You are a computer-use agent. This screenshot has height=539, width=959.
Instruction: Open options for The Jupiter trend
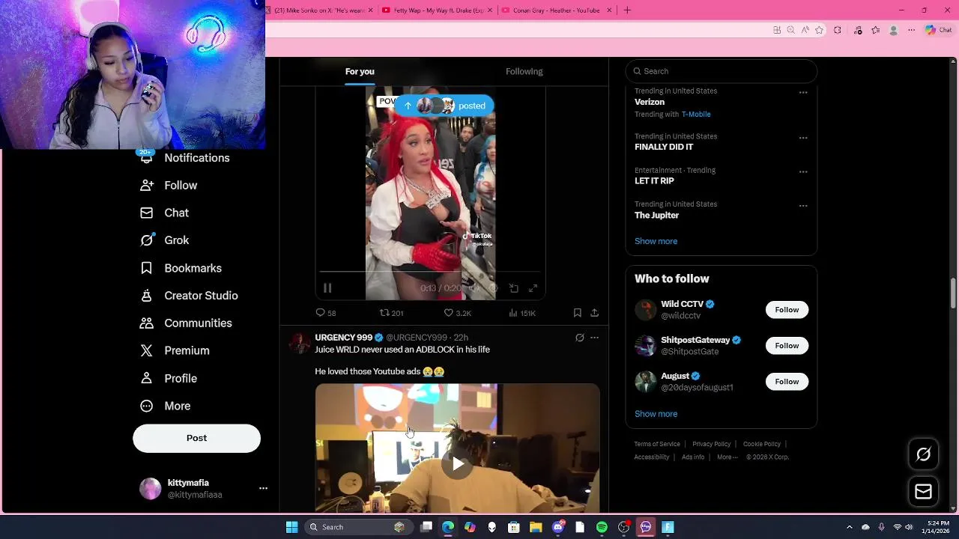pyautogui.click(x=803, y=206)
